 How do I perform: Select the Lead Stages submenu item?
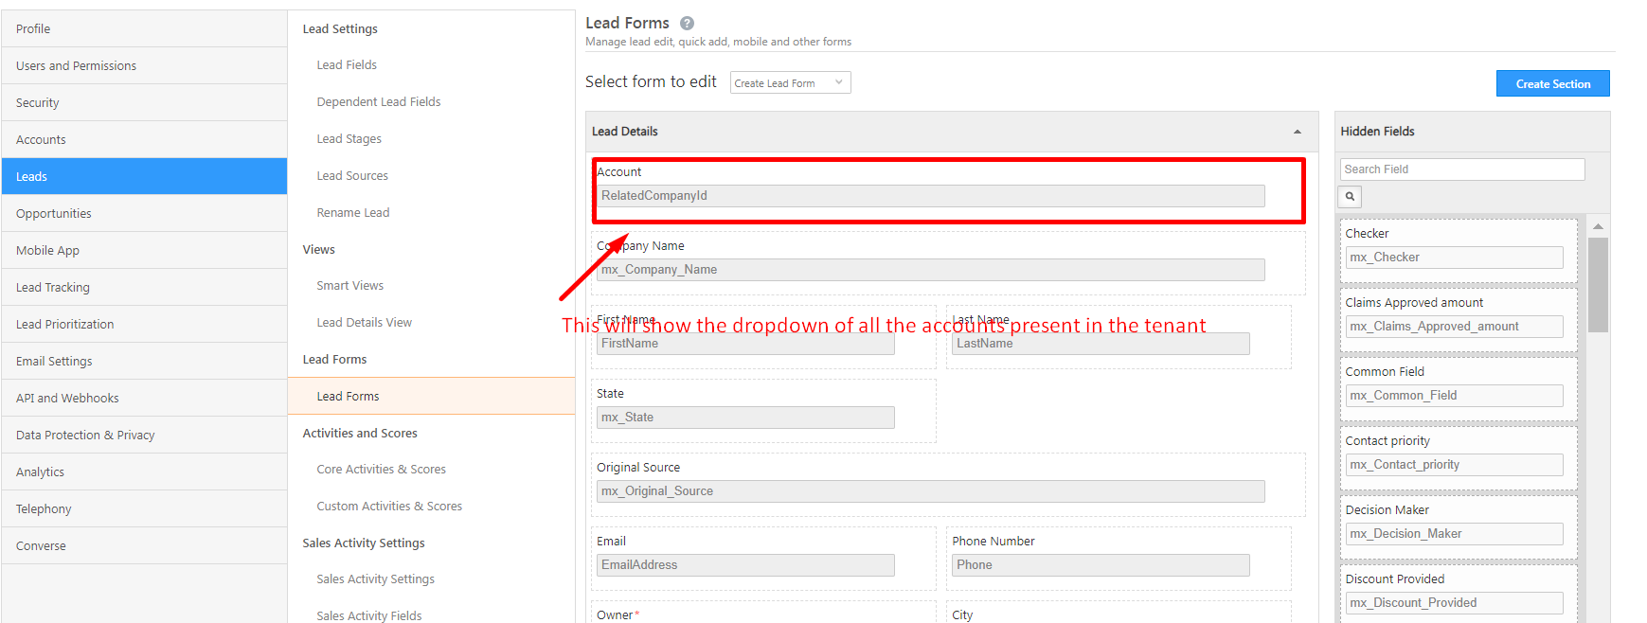(x=349, y=139)
